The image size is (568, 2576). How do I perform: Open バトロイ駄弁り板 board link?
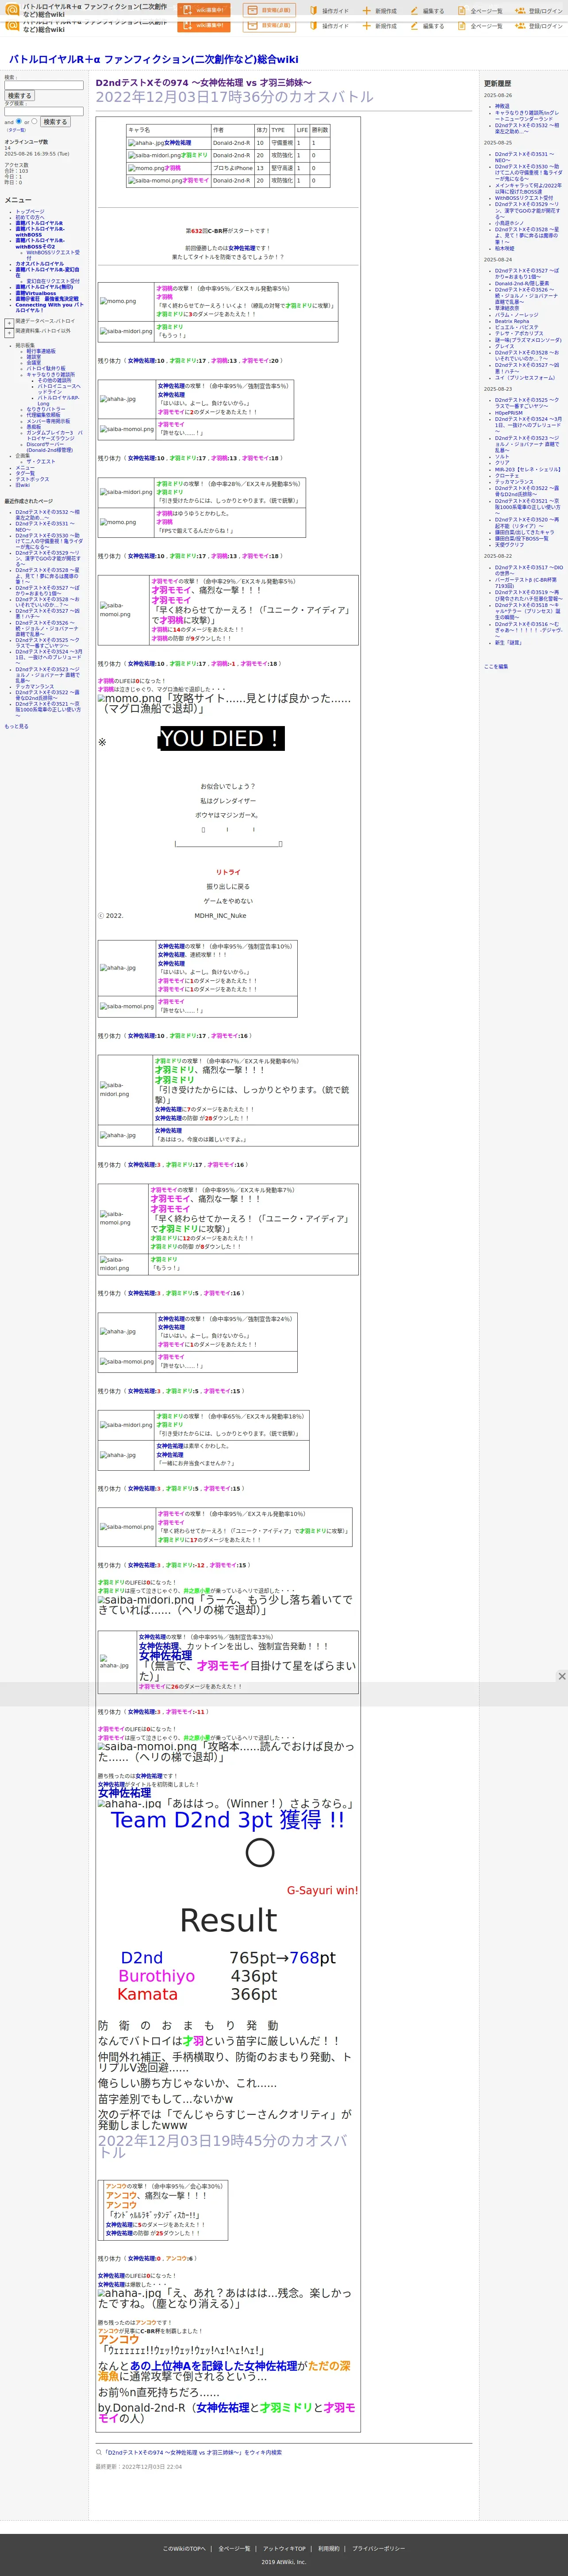[46, 368]
